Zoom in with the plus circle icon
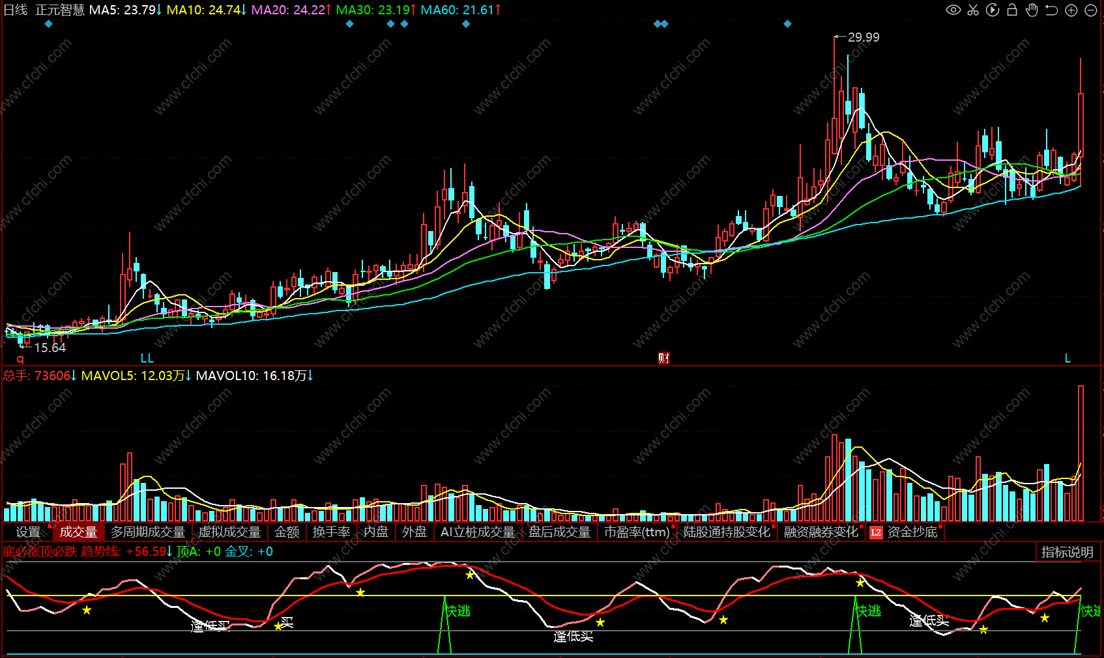The width and height of the screenshot is (1104, 658). pyautogui.click(x=1071, y=10)
